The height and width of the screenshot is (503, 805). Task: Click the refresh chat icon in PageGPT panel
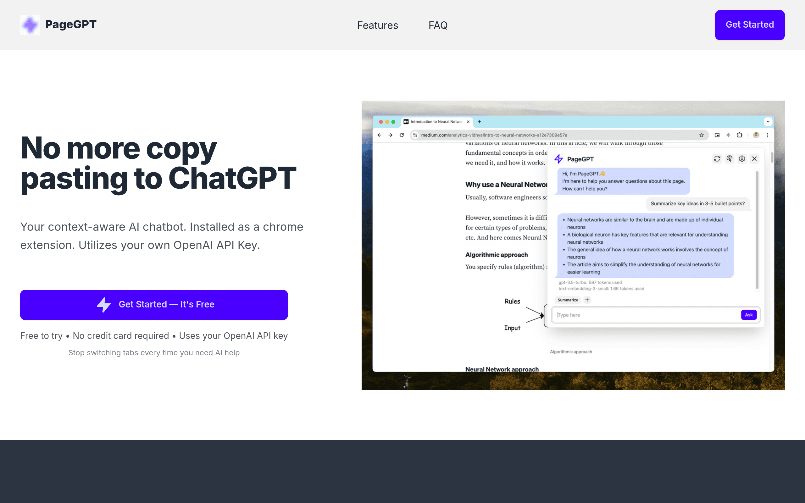click(x=717, y=159)
